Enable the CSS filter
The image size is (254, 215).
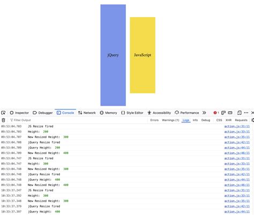pos(219,120)
